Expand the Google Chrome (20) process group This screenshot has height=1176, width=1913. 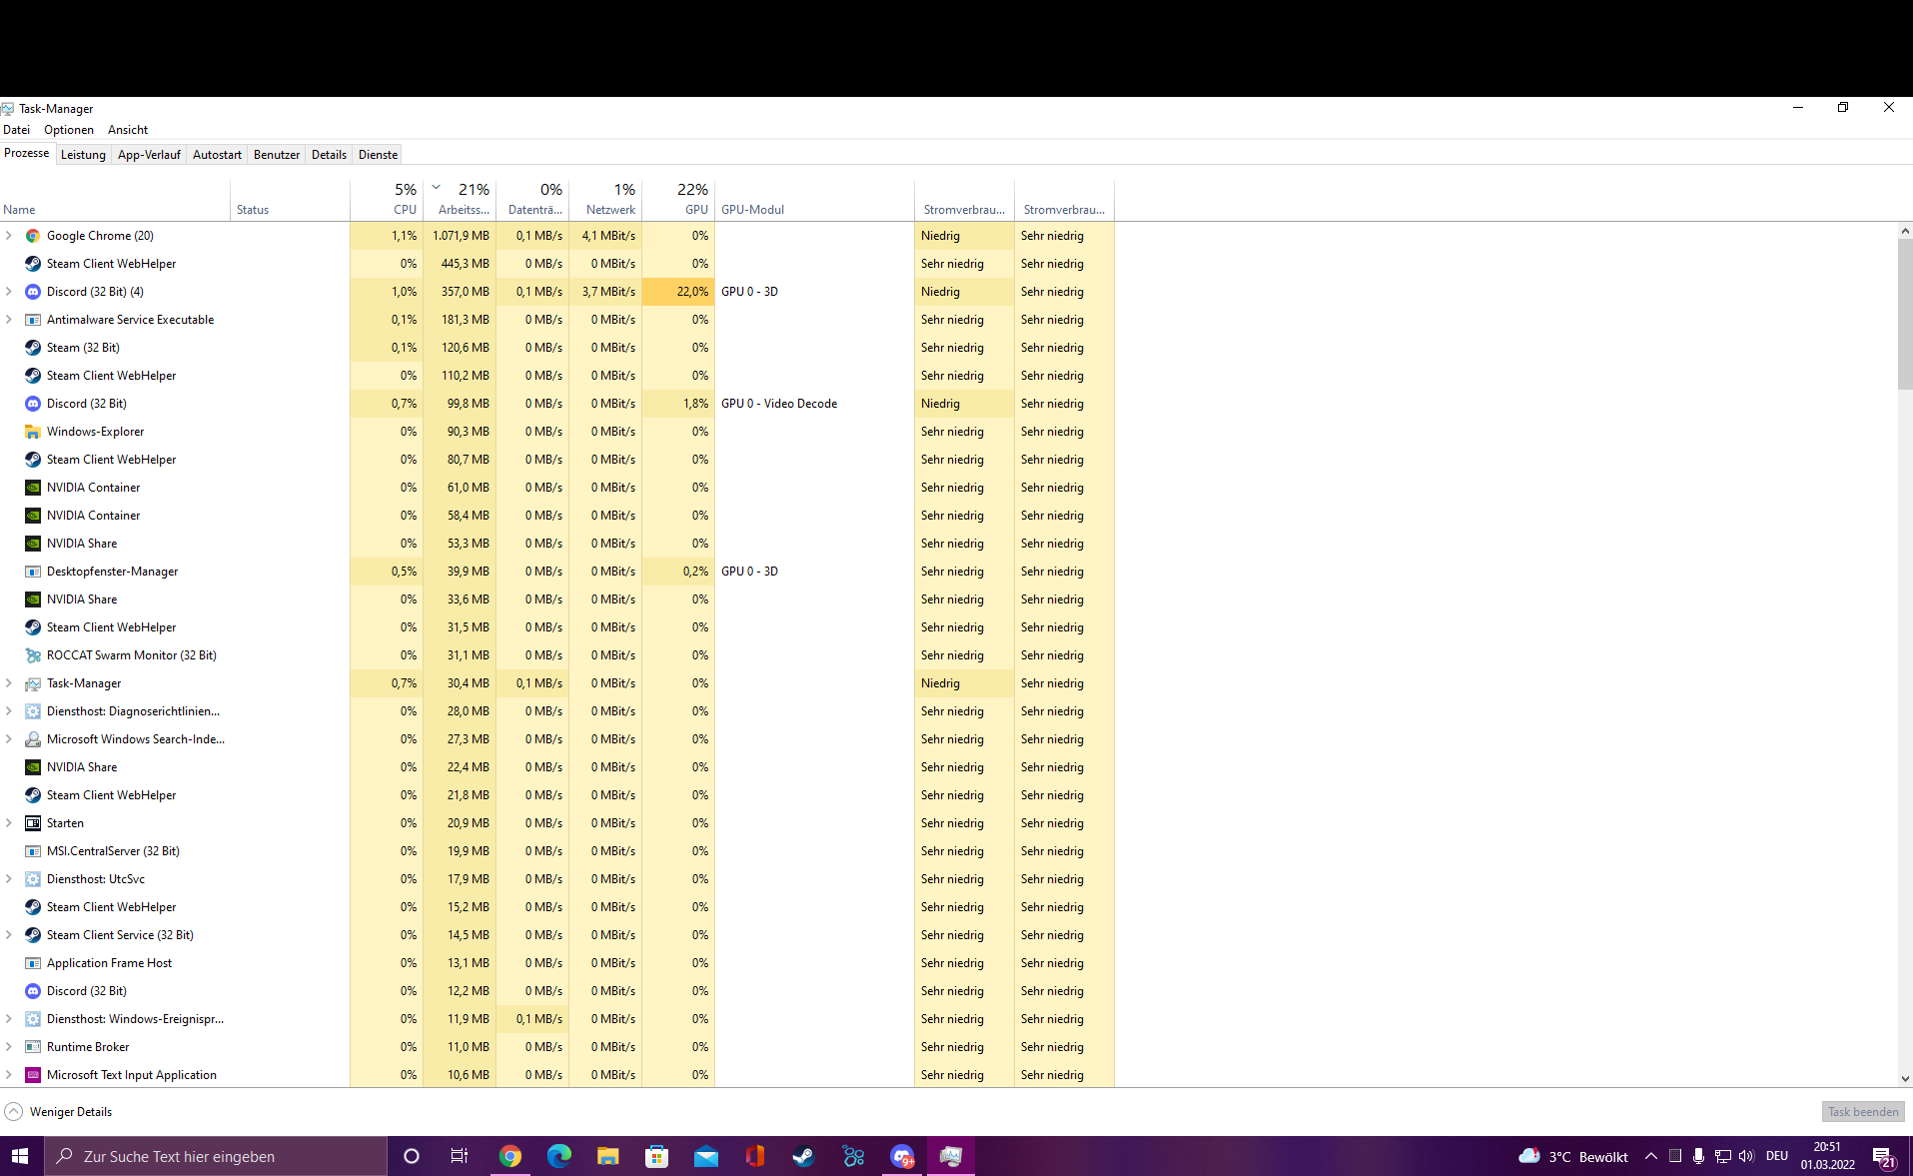[x=9, y=236]
